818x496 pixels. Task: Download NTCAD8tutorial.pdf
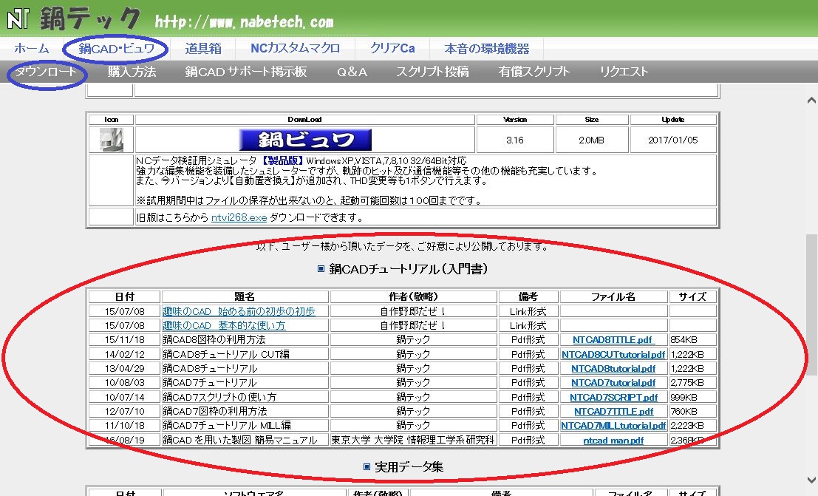pos(613,369)
